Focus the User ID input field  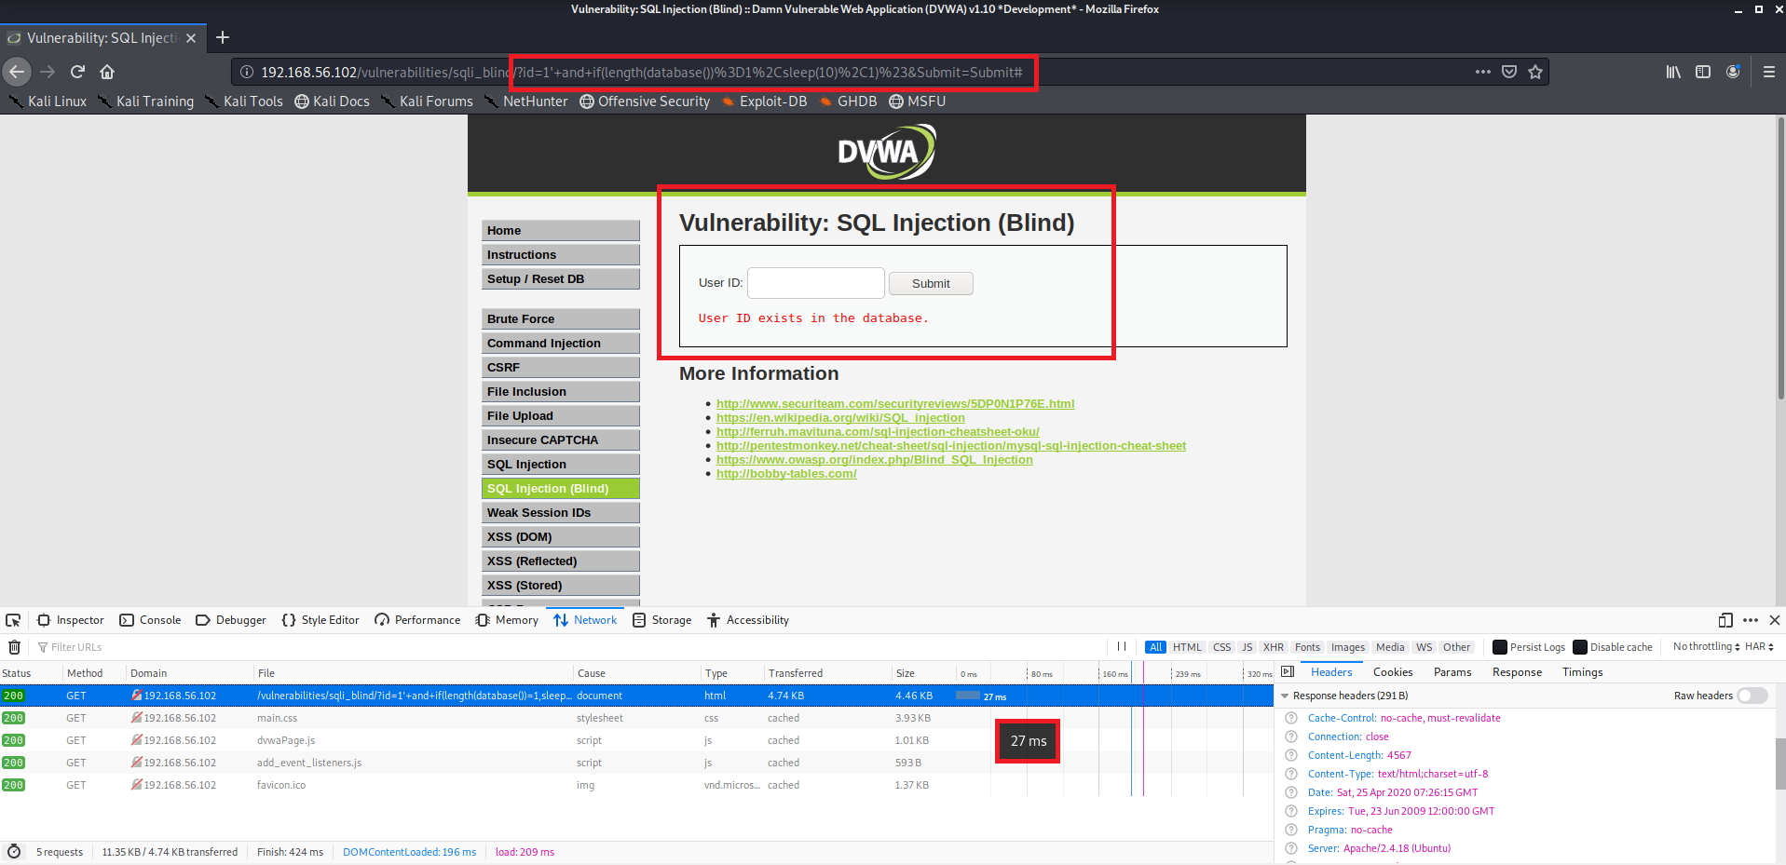pyautogui.click(x=816, y=283)
